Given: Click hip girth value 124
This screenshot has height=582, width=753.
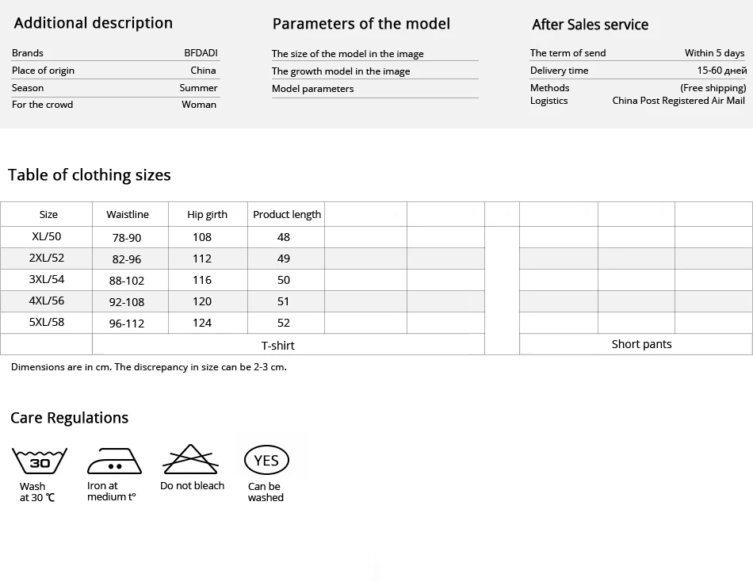Looking at the screenshot, I should point(202,323).
